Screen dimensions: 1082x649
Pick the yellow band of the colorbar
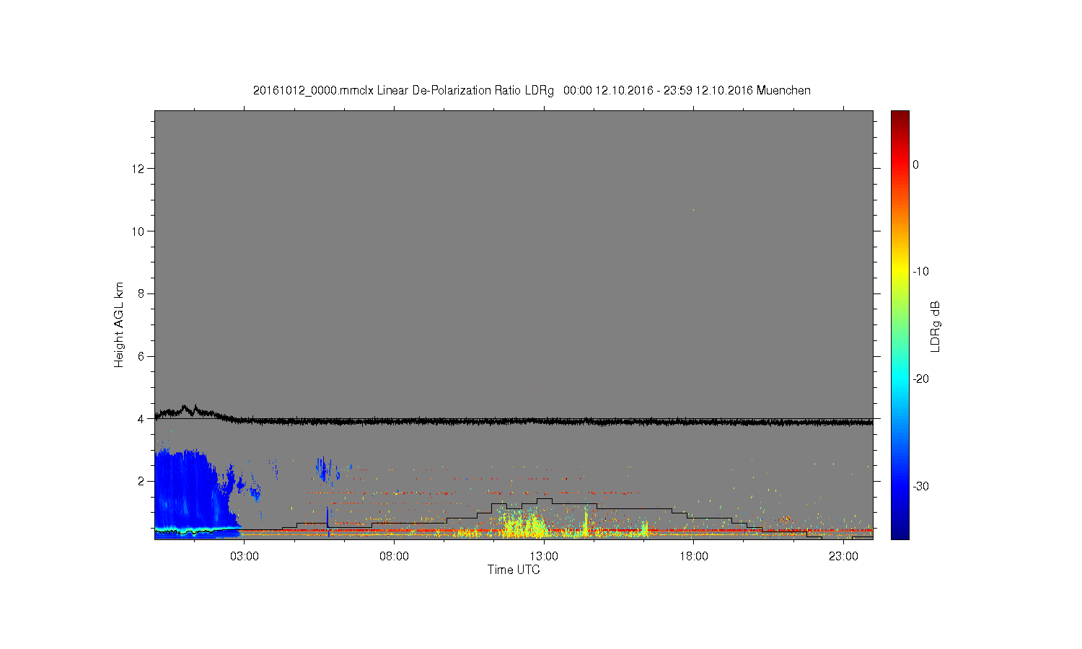pyautogui.click(x=900, y=272)
